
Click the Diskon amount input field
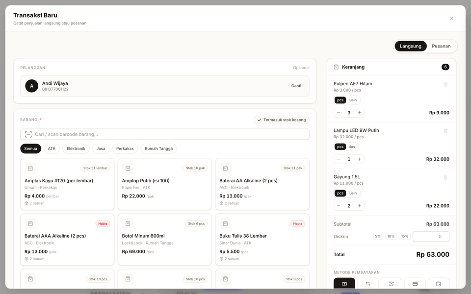431,236
